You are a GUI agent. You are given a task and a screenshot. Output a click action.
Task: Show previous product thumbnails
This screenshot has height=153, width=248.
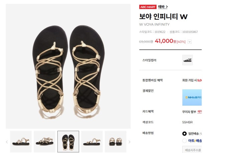click(7, 142)
